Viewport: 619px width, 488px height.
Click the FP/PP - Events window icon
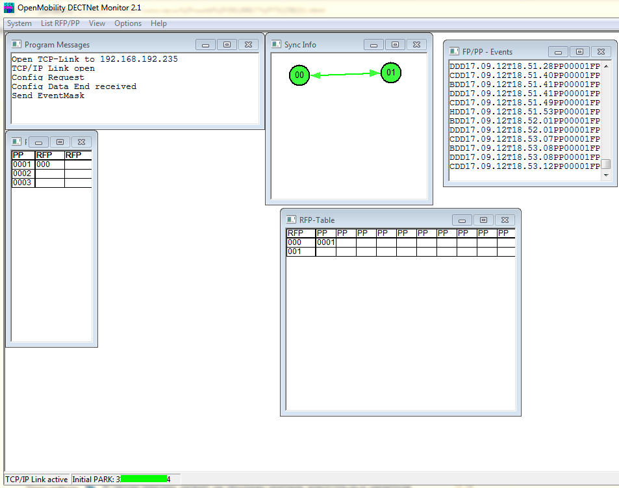(454, 51)
